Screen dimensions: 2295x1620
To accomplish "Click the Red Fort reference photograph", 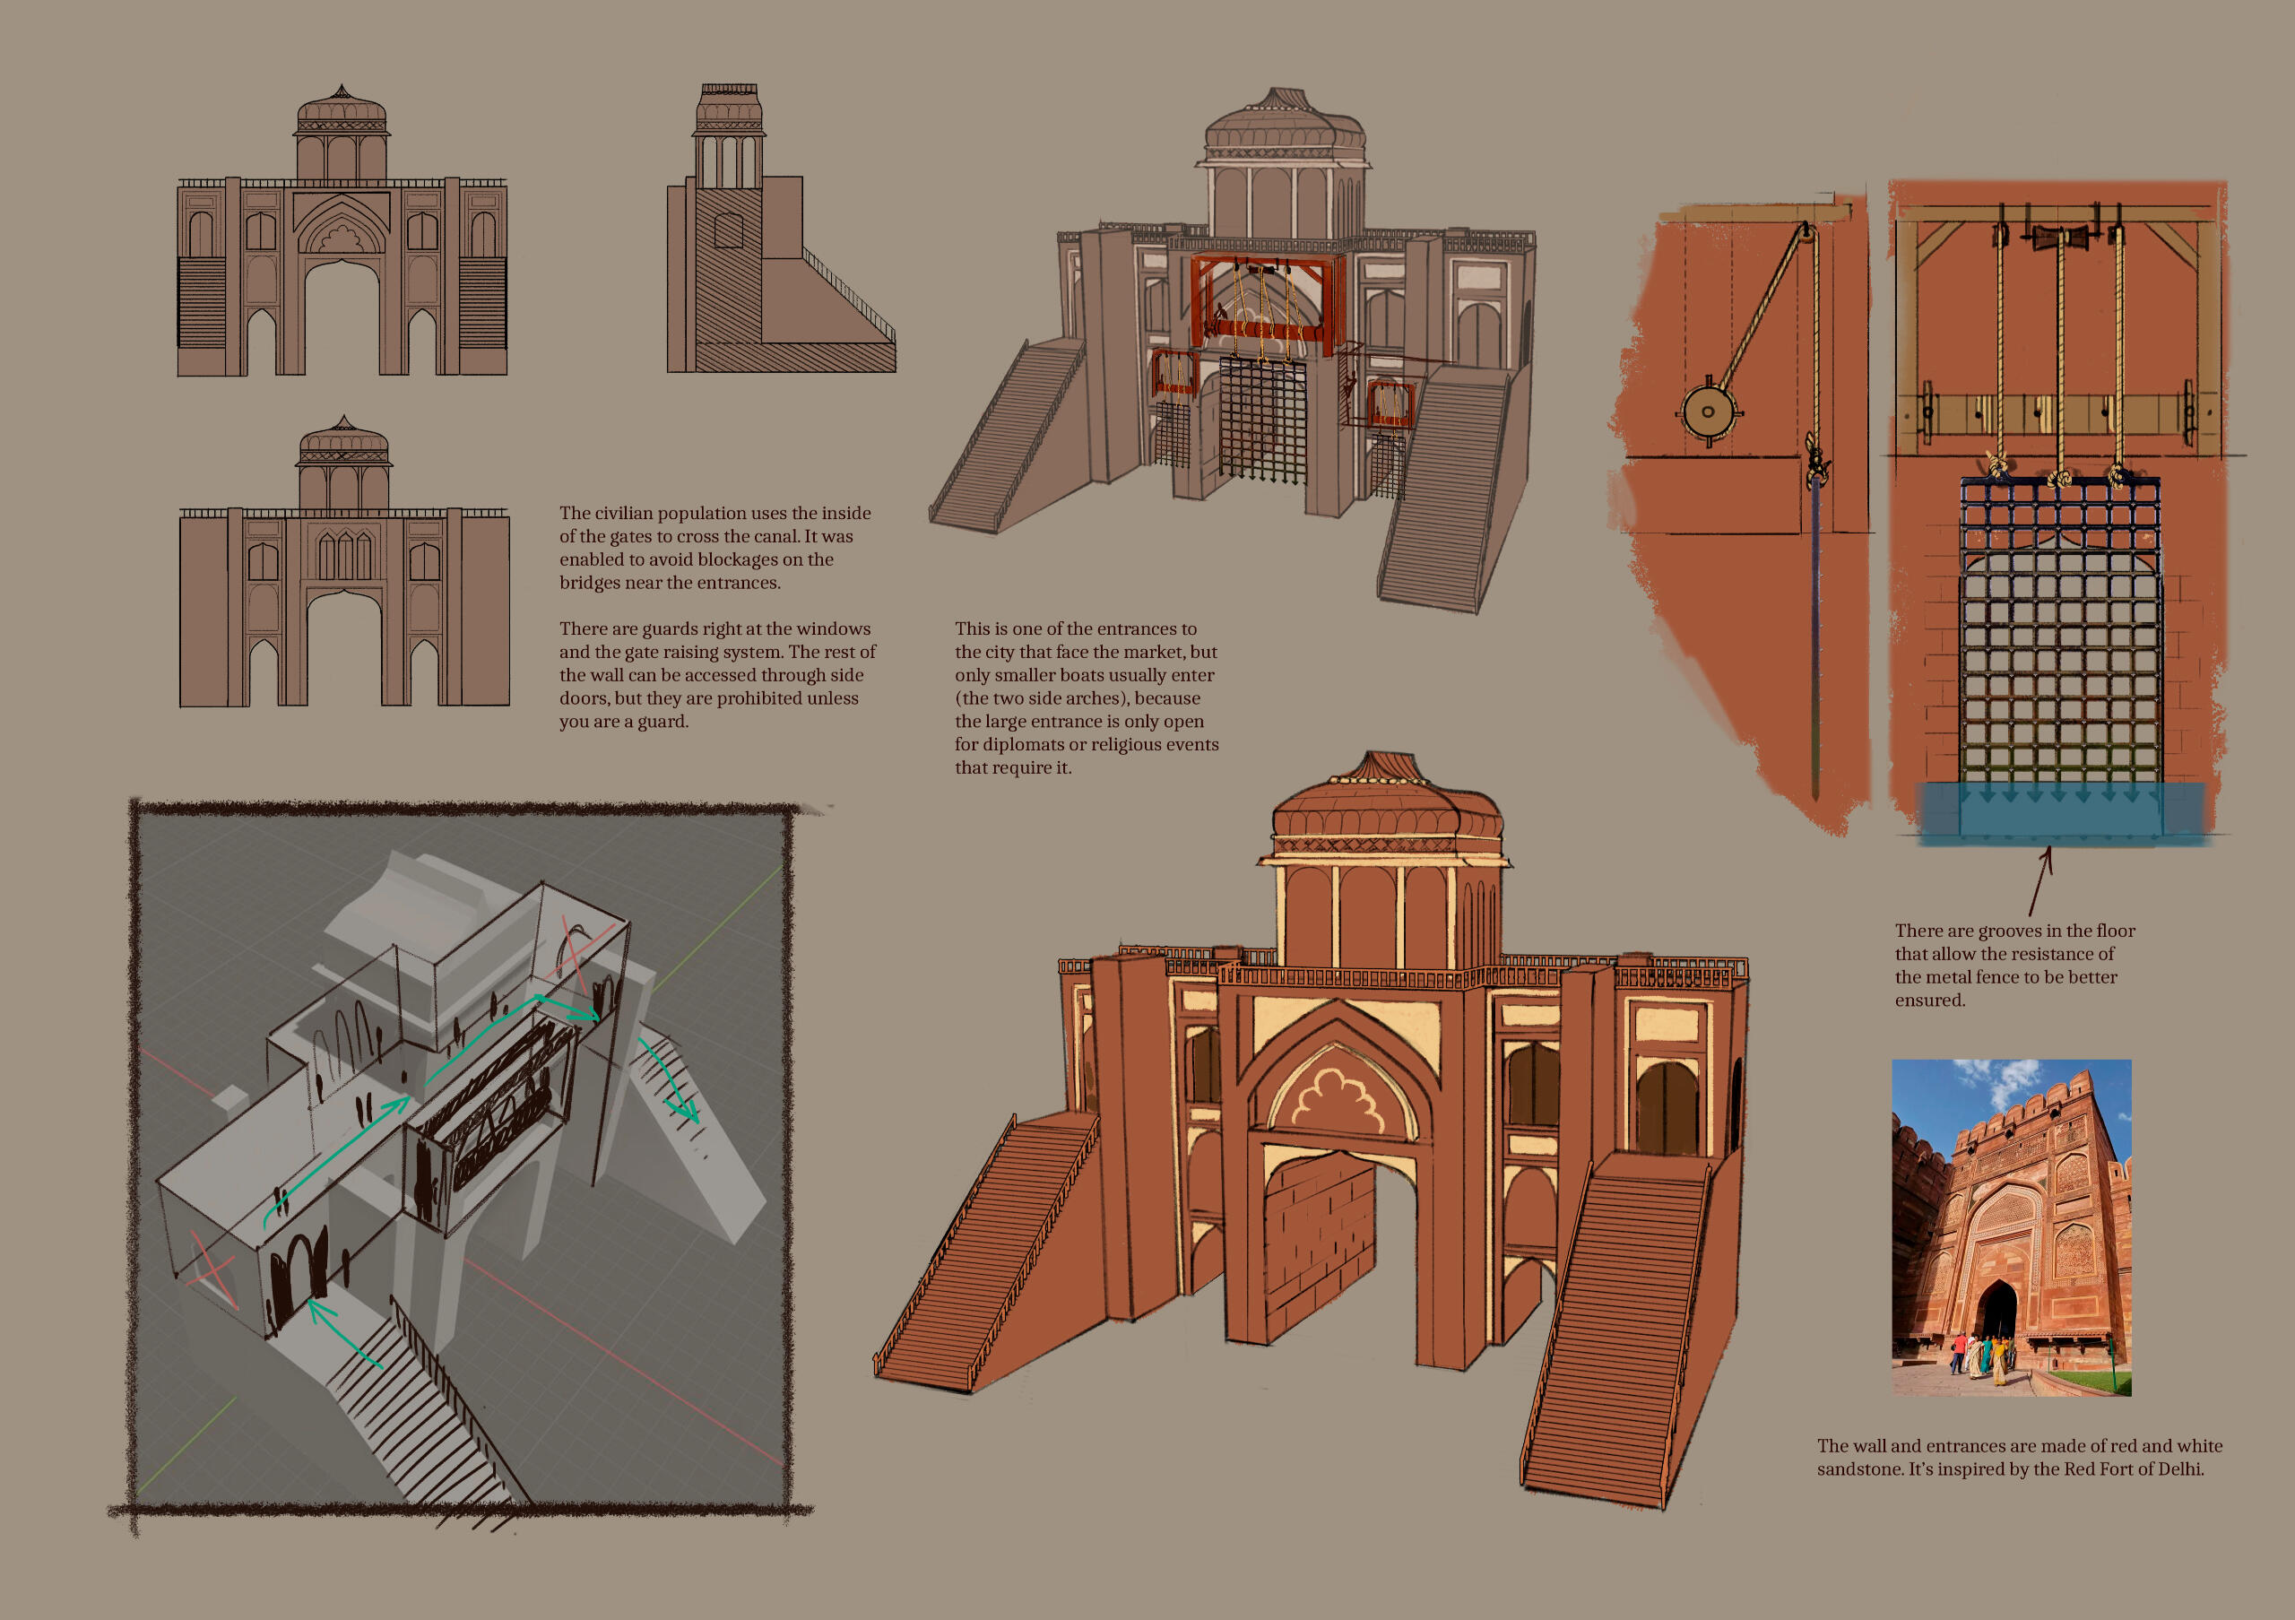I will (2011, 1227).
